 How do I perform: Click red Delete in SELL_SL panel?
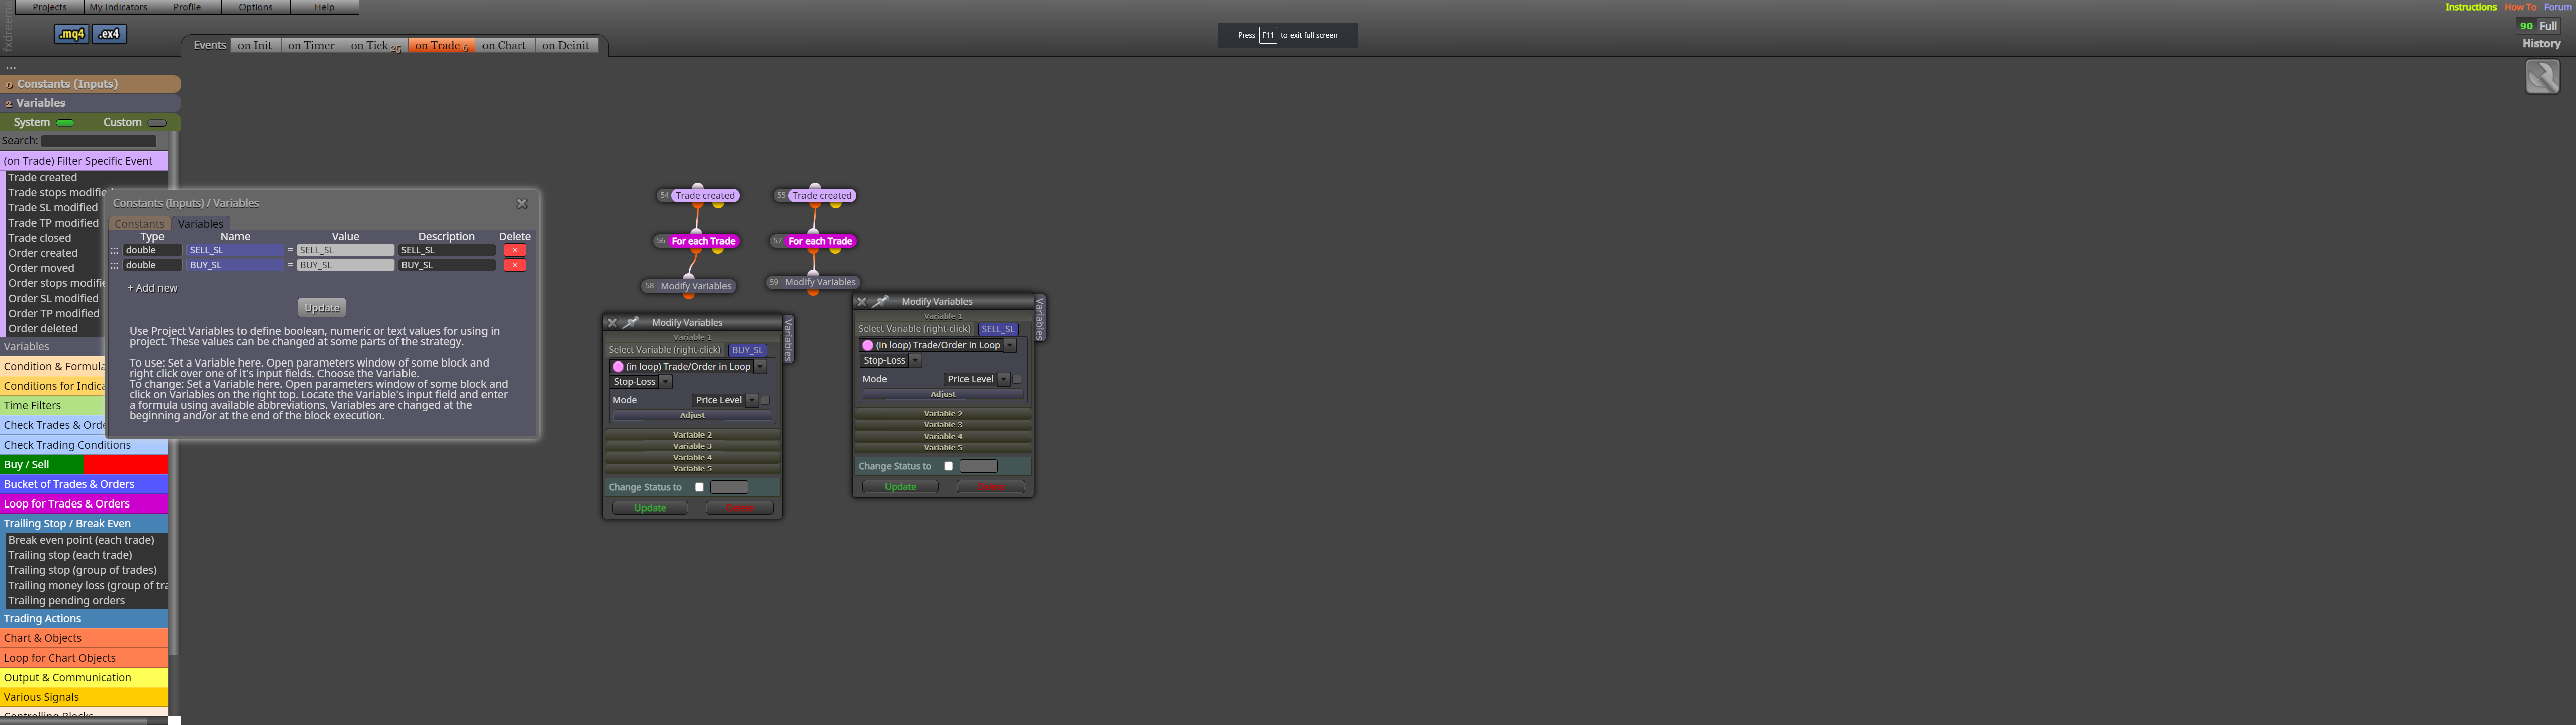[991, 488]
